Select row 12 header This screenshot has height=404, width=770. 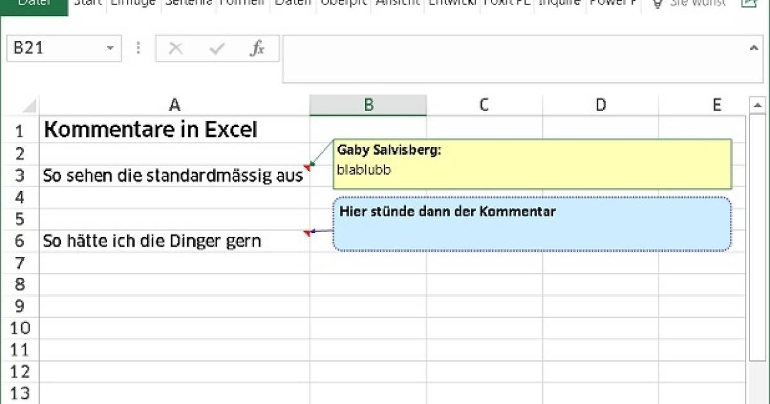point(19,373)
